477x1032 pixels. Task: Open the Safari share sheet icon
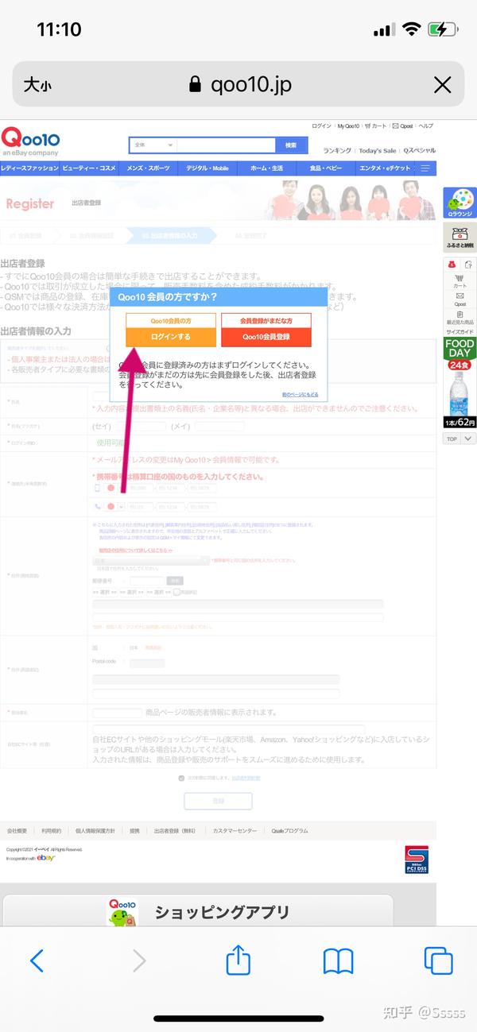[x=238, y=959]
